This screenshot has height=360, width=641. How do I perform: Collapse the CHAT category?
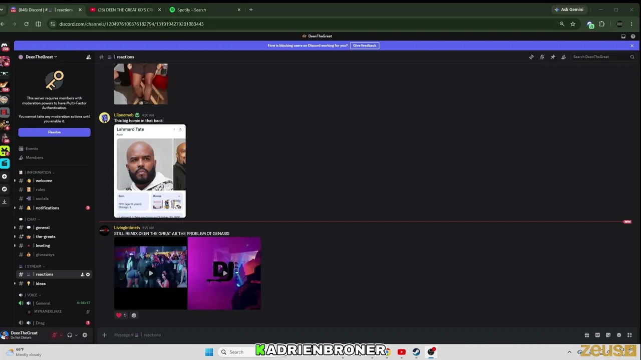point(32,219)
